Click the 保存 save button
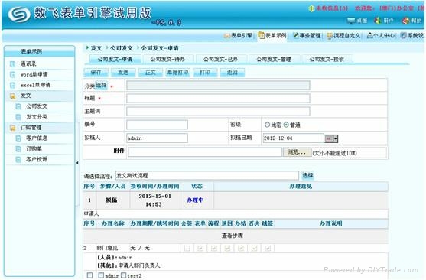Screen dimensions: 426x280 (96, 73)
